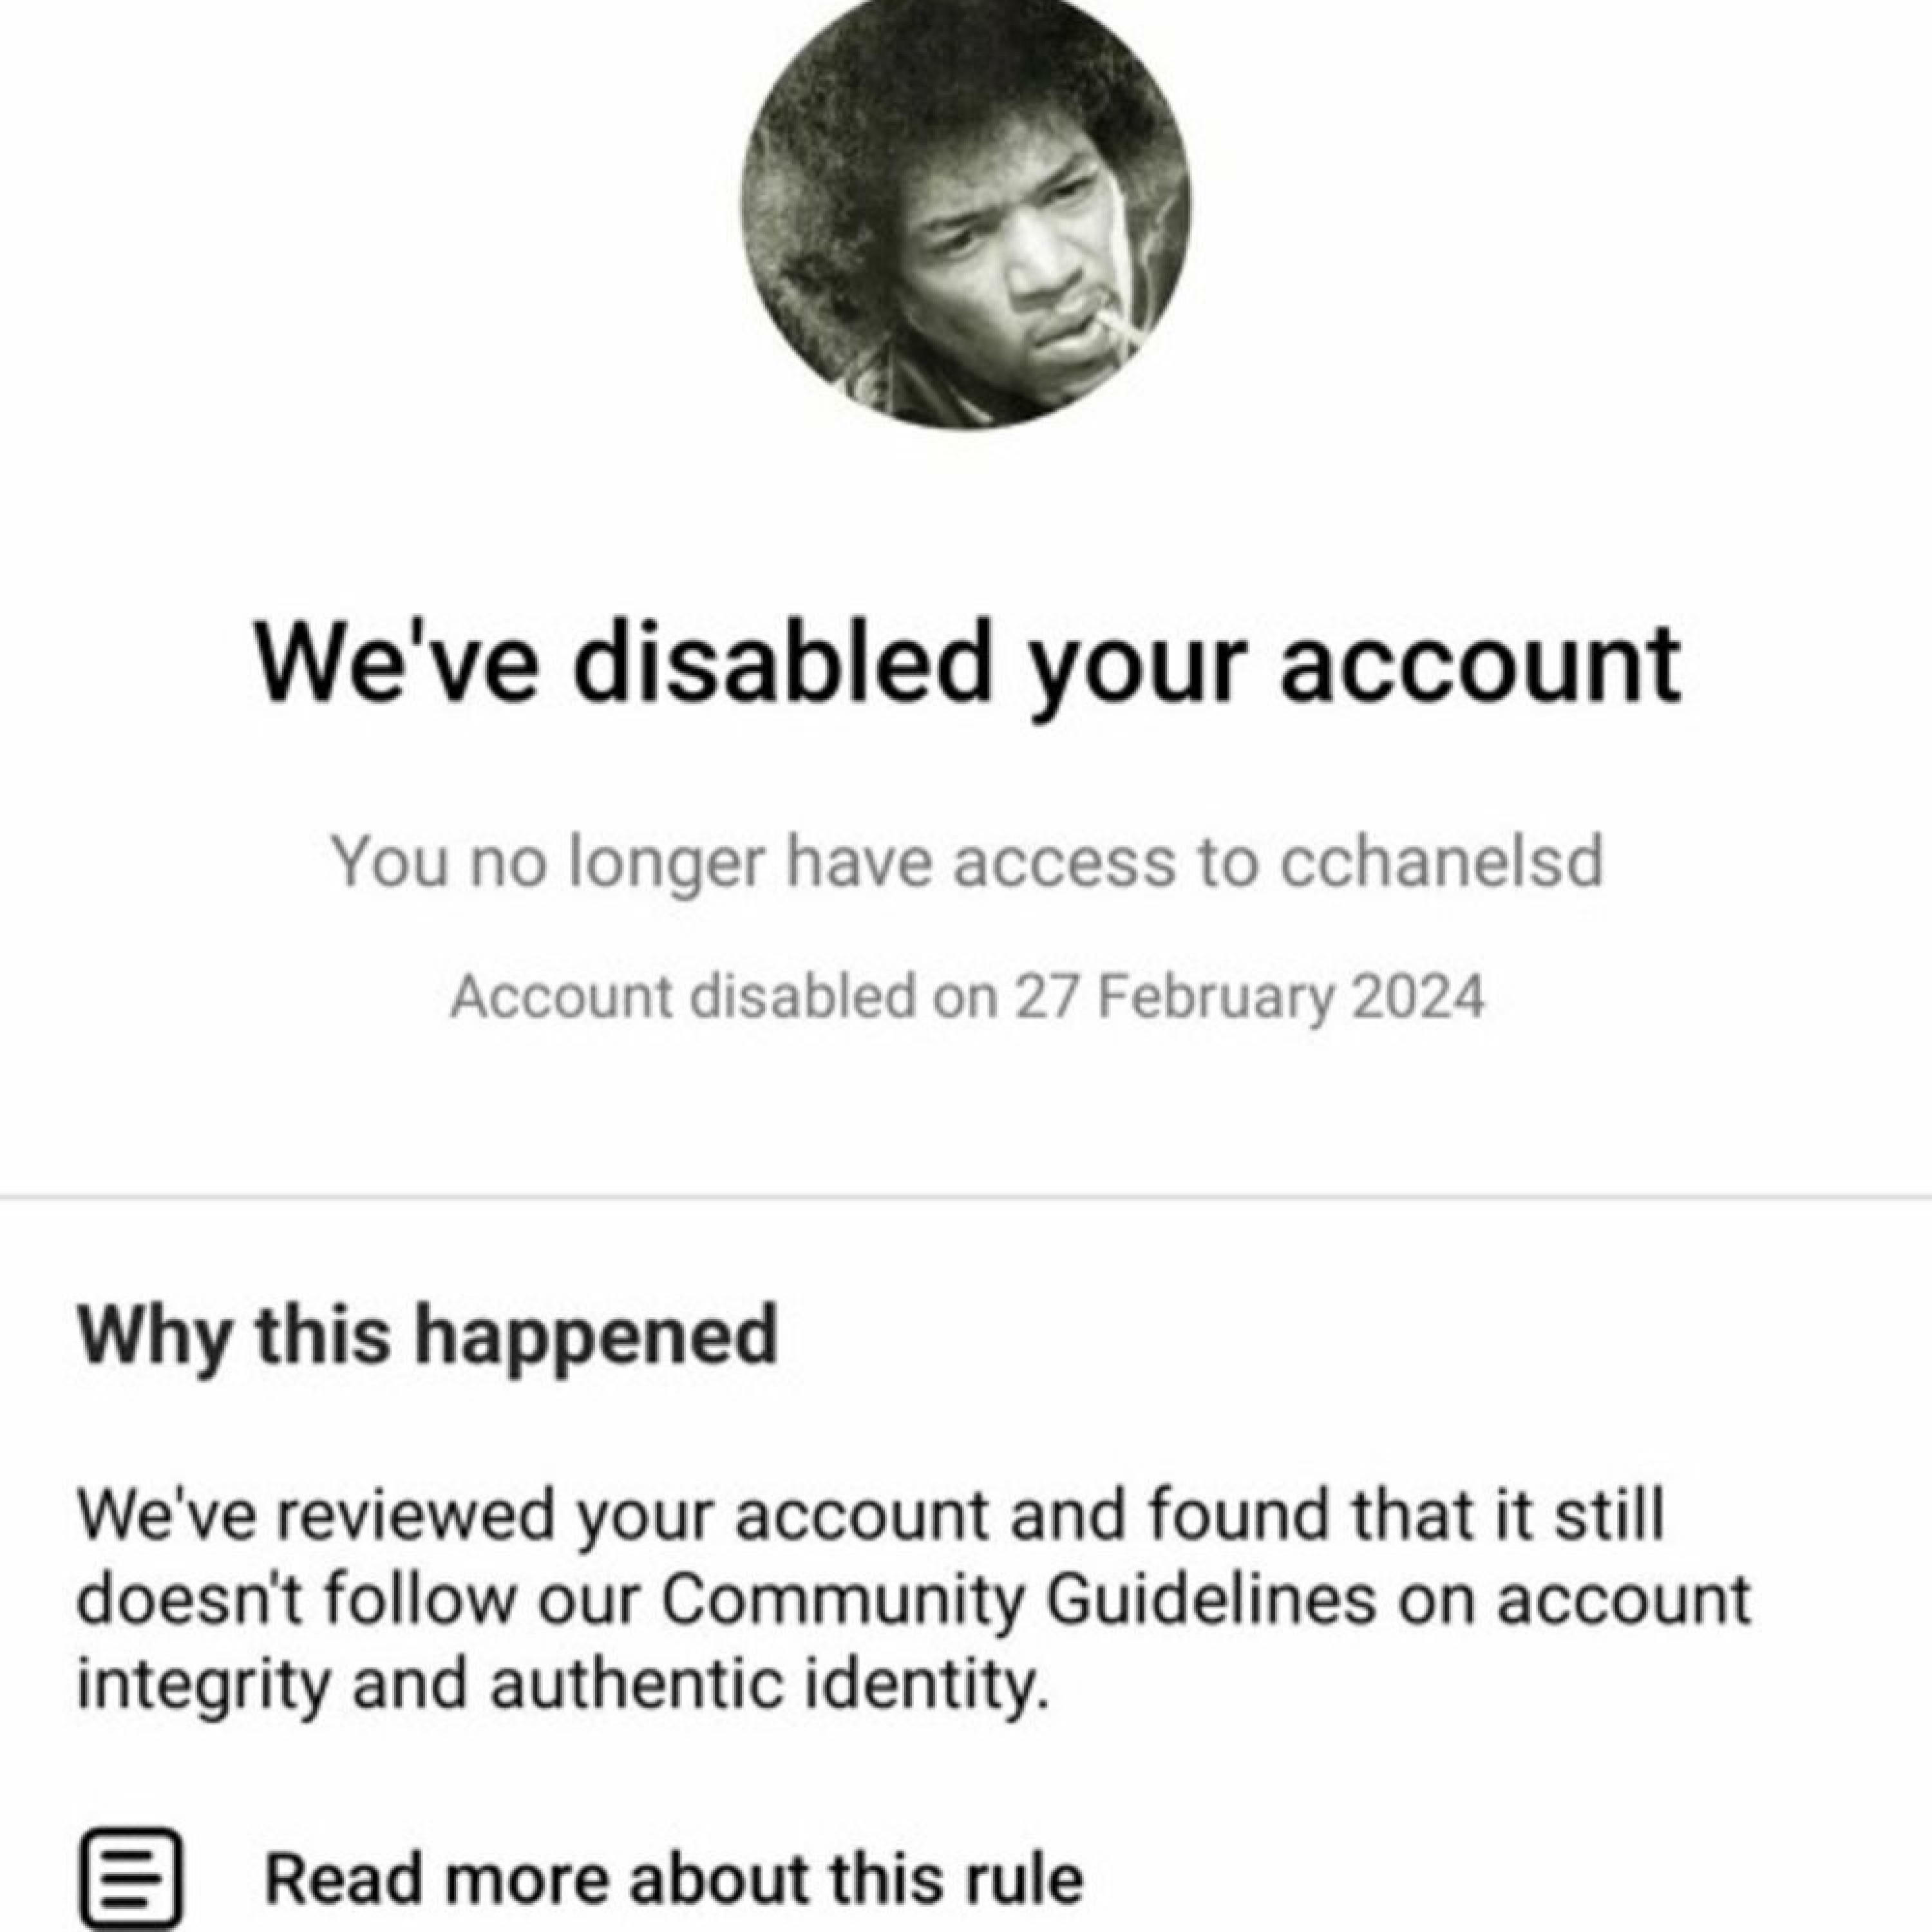Screen dimensions: 1932x1932
Task: Click the document icon beside Read more
Action: coord(131,1877)
